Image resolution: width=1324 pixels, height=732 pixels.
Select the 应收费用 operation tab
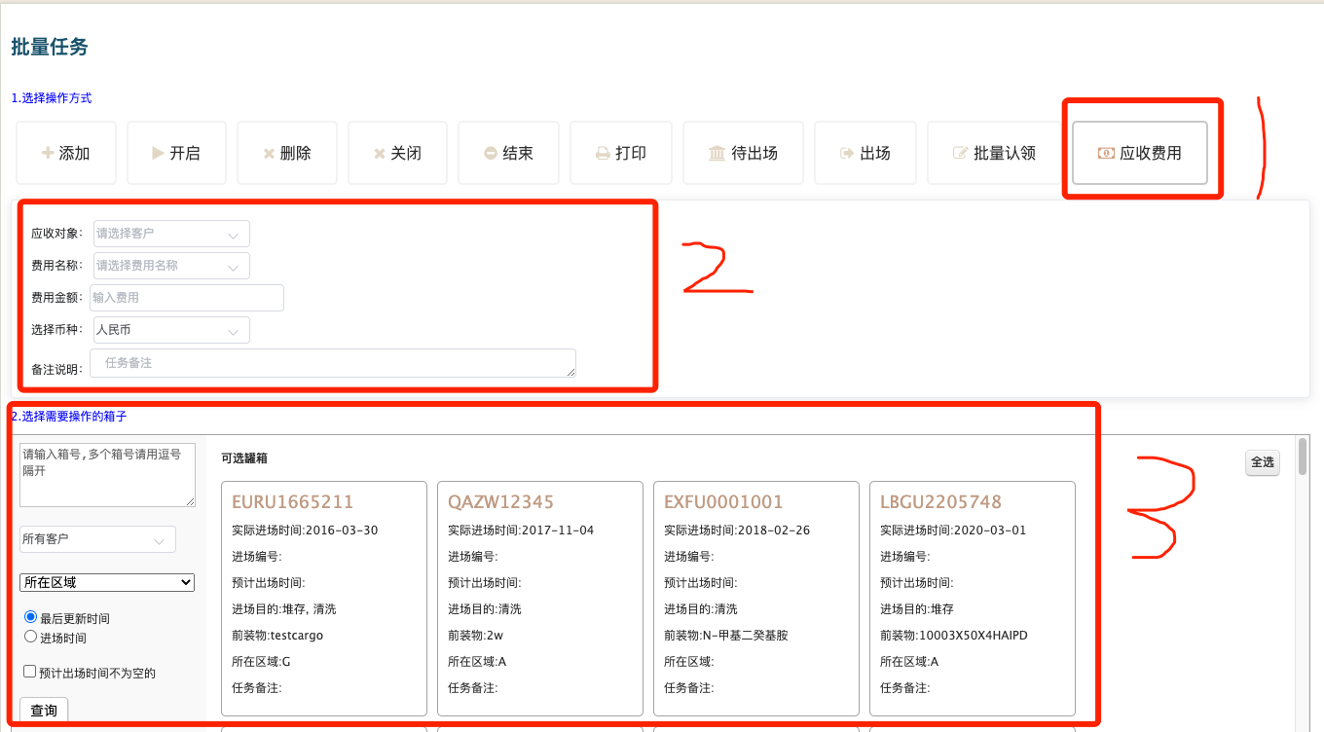click(1139, 153)
